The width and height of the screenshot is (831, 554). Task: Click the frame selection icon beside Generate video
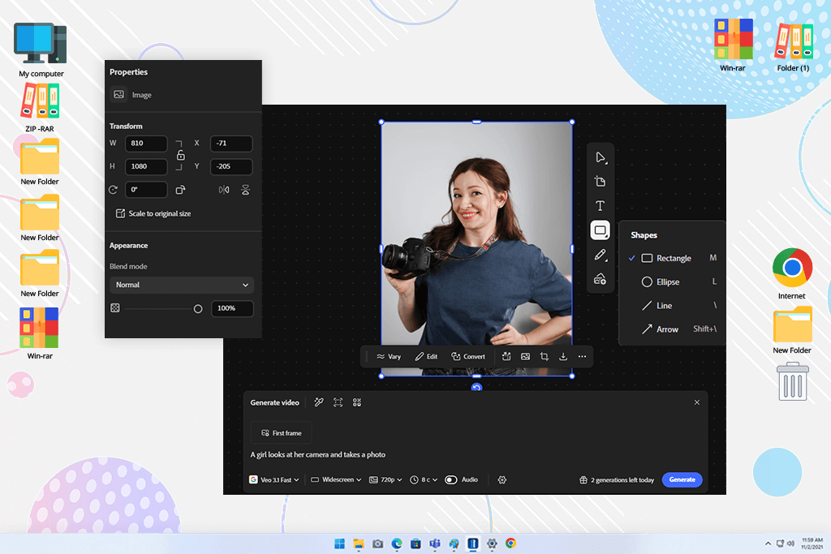click(338, 402)
